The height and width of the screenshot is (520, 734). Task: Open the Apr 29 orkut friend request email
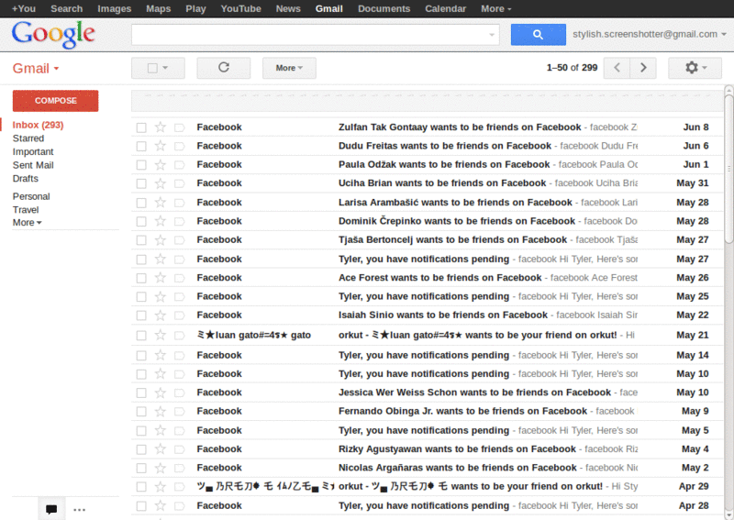tap(427, 487)
